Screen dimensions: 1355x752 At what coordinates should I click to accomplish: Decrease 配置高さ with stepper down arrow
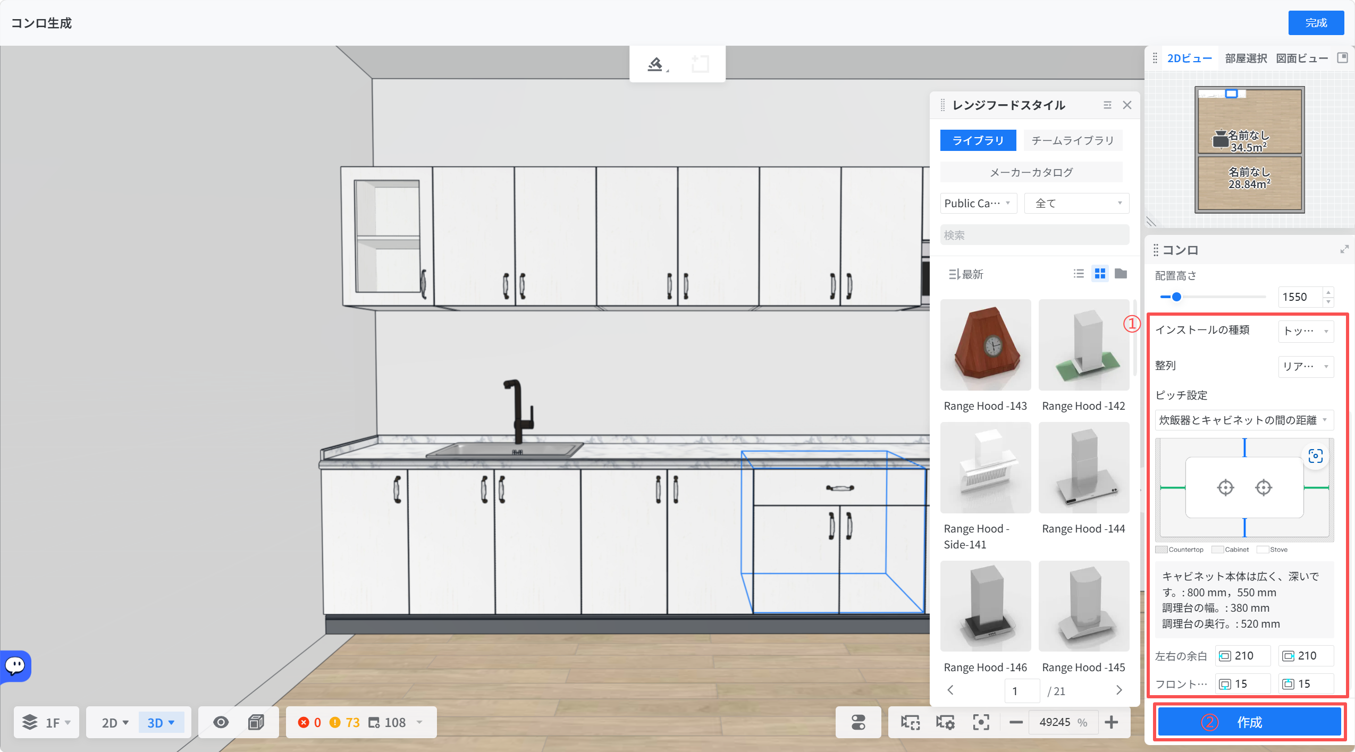1328,301
